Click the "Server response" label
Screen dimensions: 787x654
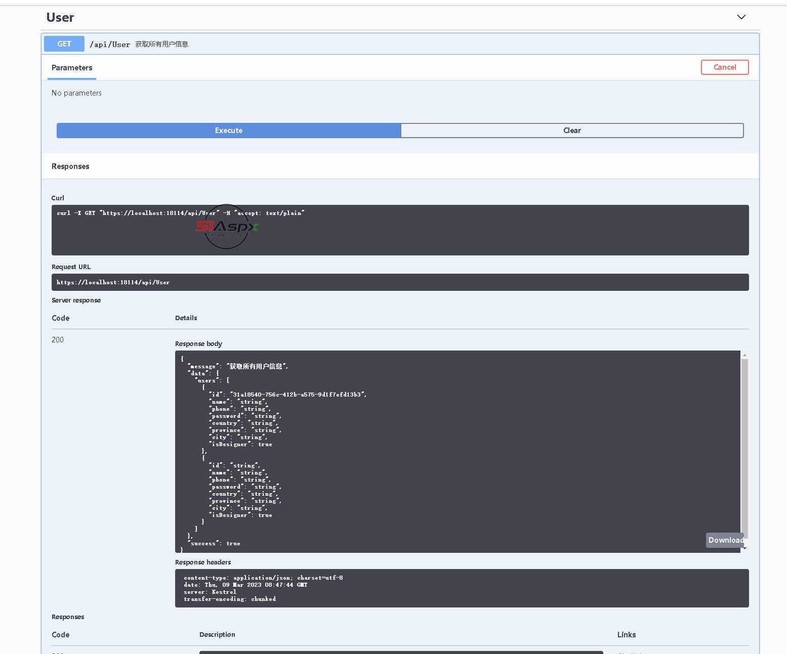76,300
